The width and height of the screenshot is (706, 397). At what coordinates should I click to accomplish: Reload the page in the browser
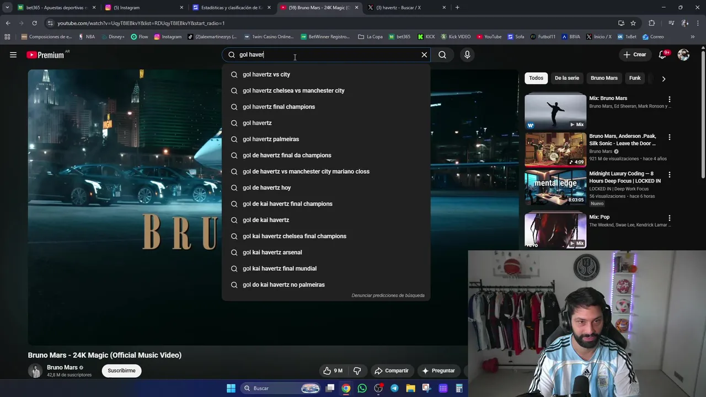(34, 23)
